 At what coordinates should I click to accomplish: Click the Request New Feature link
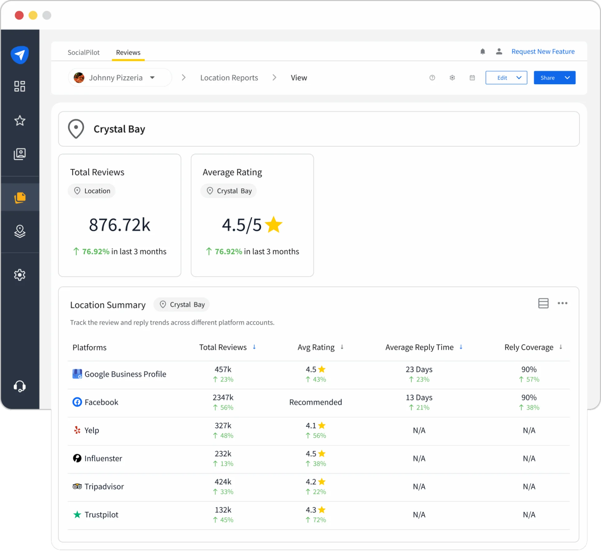(x=543, y=51)
